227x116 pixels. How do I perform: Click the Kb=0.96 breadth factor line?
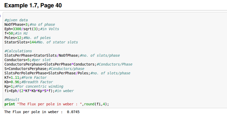29,82
